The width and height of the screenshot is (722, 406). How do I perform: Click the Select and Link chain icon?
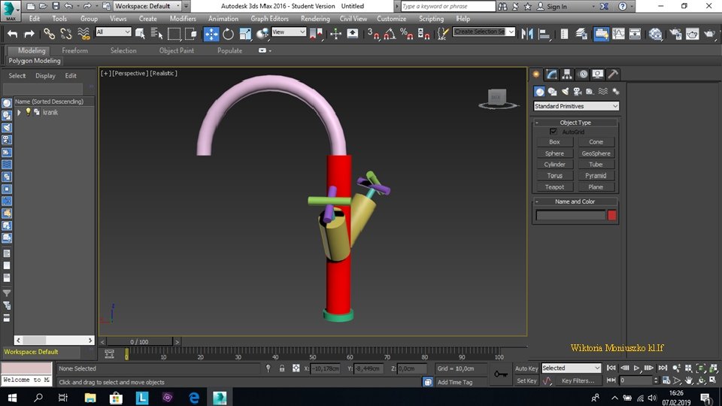[49, 34]
